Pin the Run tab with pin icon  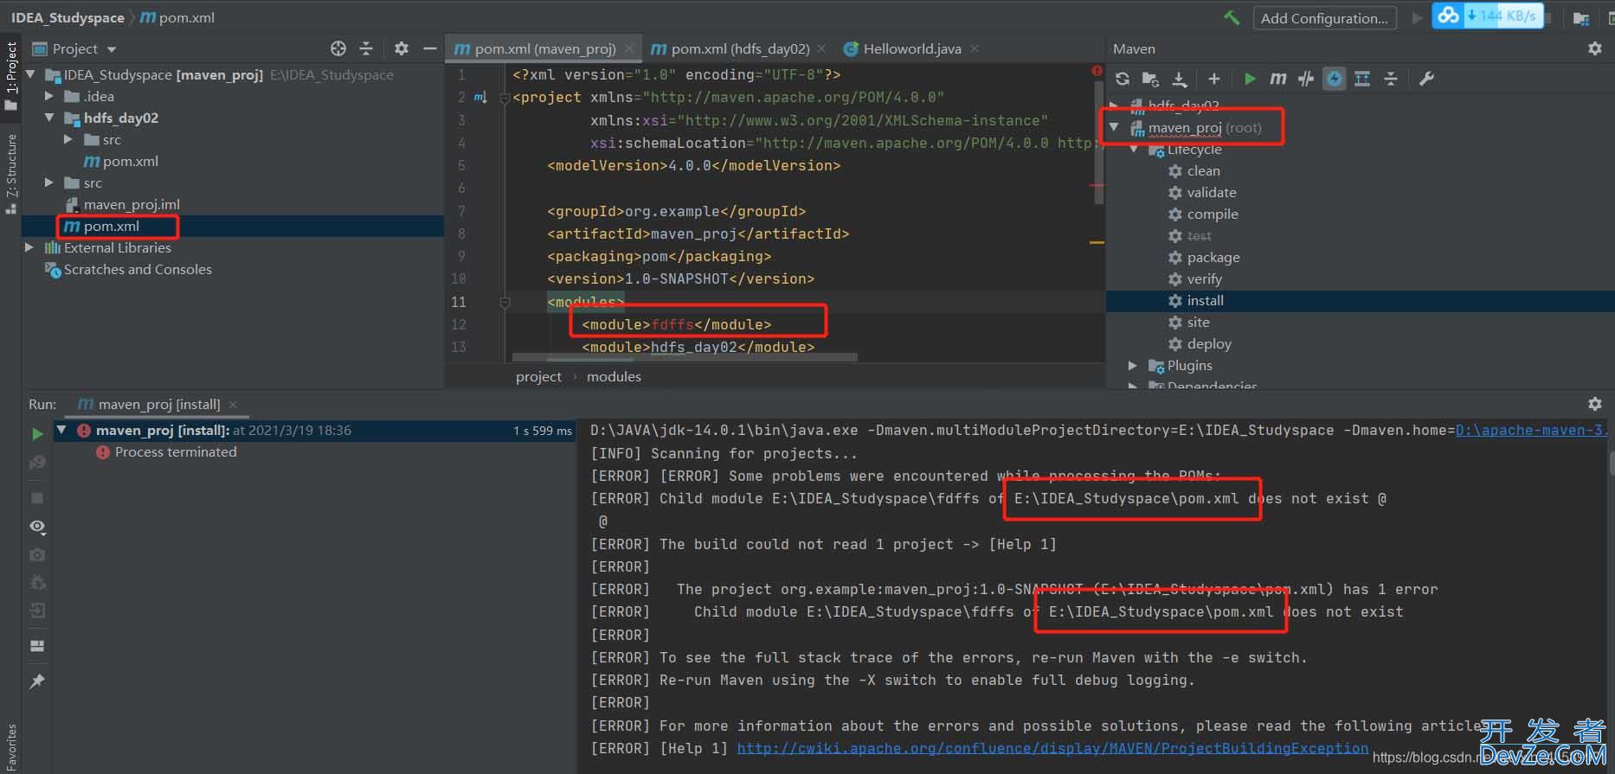(37, 681)
